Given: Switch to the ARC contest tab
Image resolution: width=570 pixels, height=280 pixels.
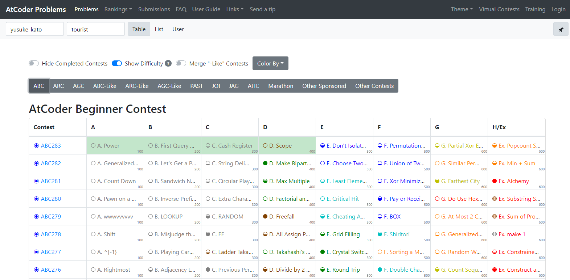Looking at the screenshot, I should pyautogui.click(x=58, y=86).
